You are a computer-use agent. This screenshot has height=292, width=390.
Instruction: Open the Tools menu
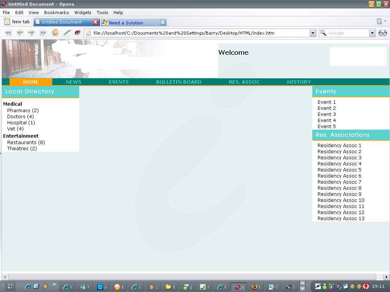(x=102, y=13)
